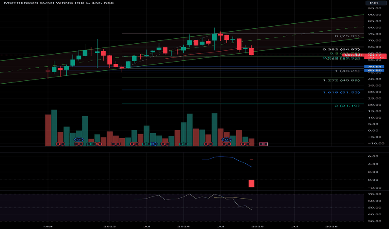
Task: Open the stock split 'S' event marker
Action: 97,144
